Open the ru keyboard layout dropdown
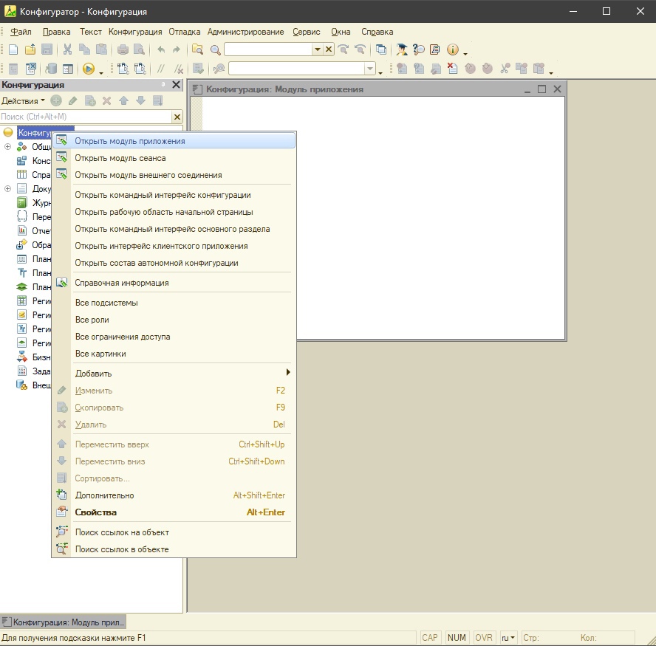This screenshot has height=646, width=656. [x=508, y=638]
